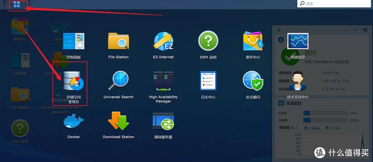Click the system health shield info icon

pos(281,40)
